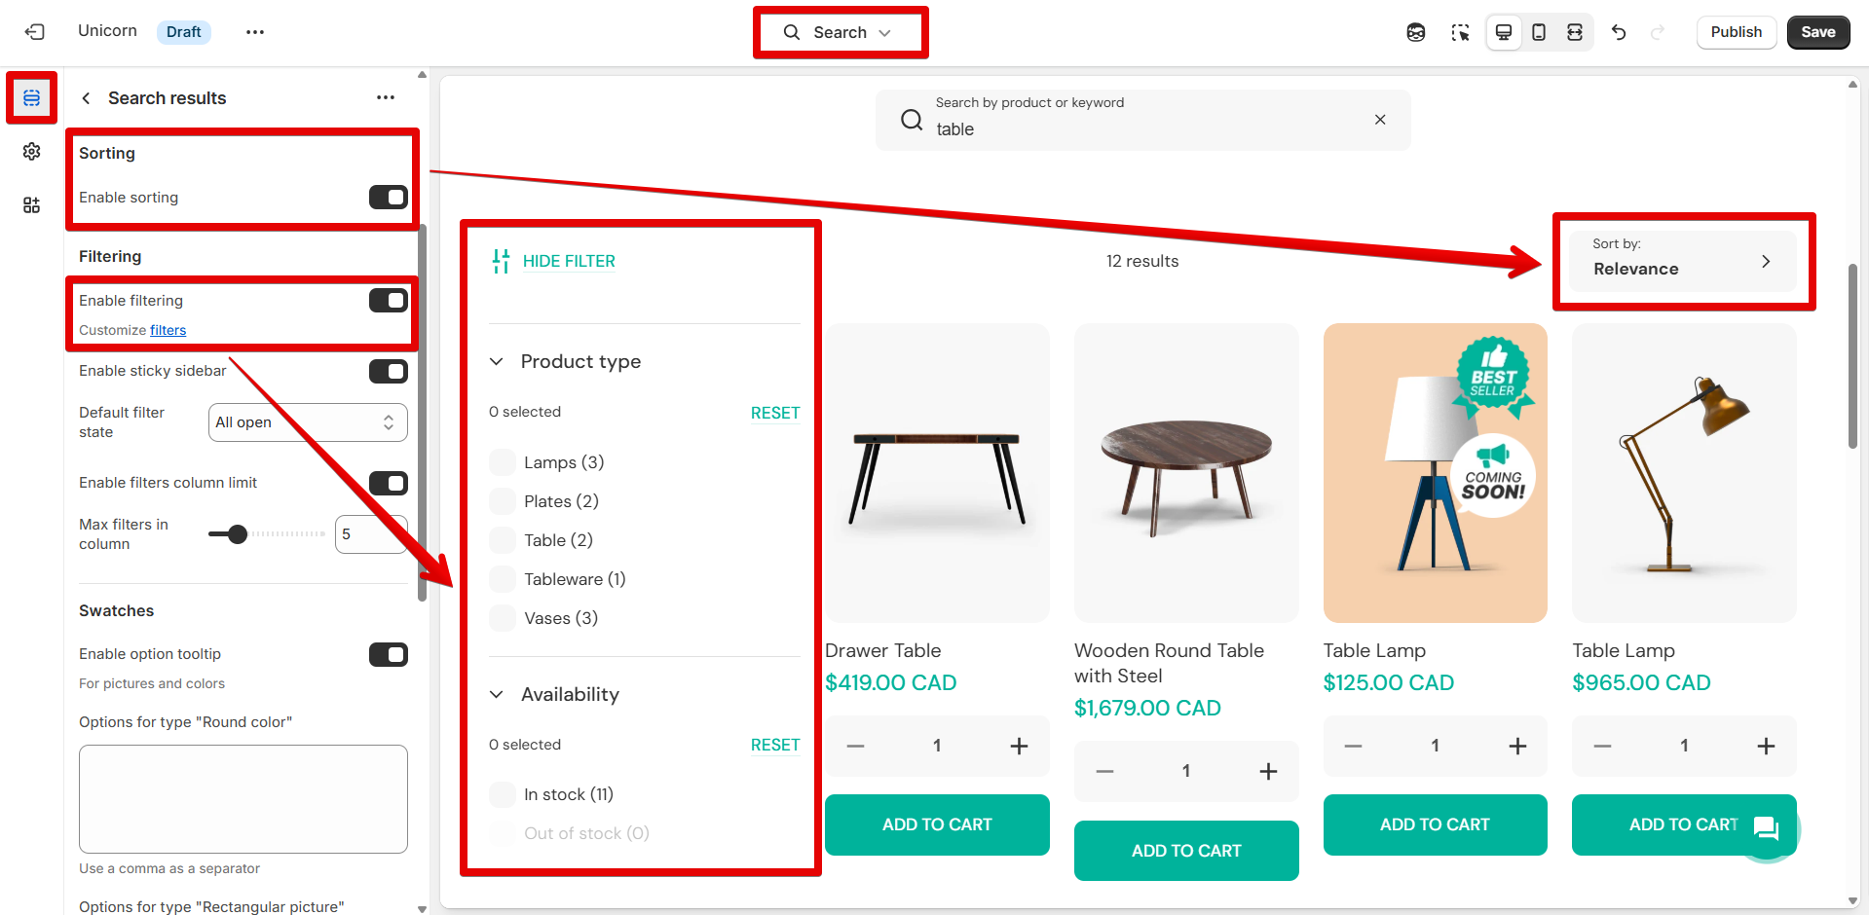Open the three-dot menu beside Draft
This screenshot has width=1869, height=915.
[255, 32]
